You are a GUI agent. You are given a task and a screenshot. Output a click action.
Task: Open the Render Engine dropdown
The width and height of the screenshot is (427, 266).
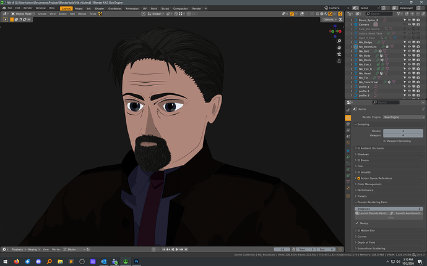click(404, 117)
